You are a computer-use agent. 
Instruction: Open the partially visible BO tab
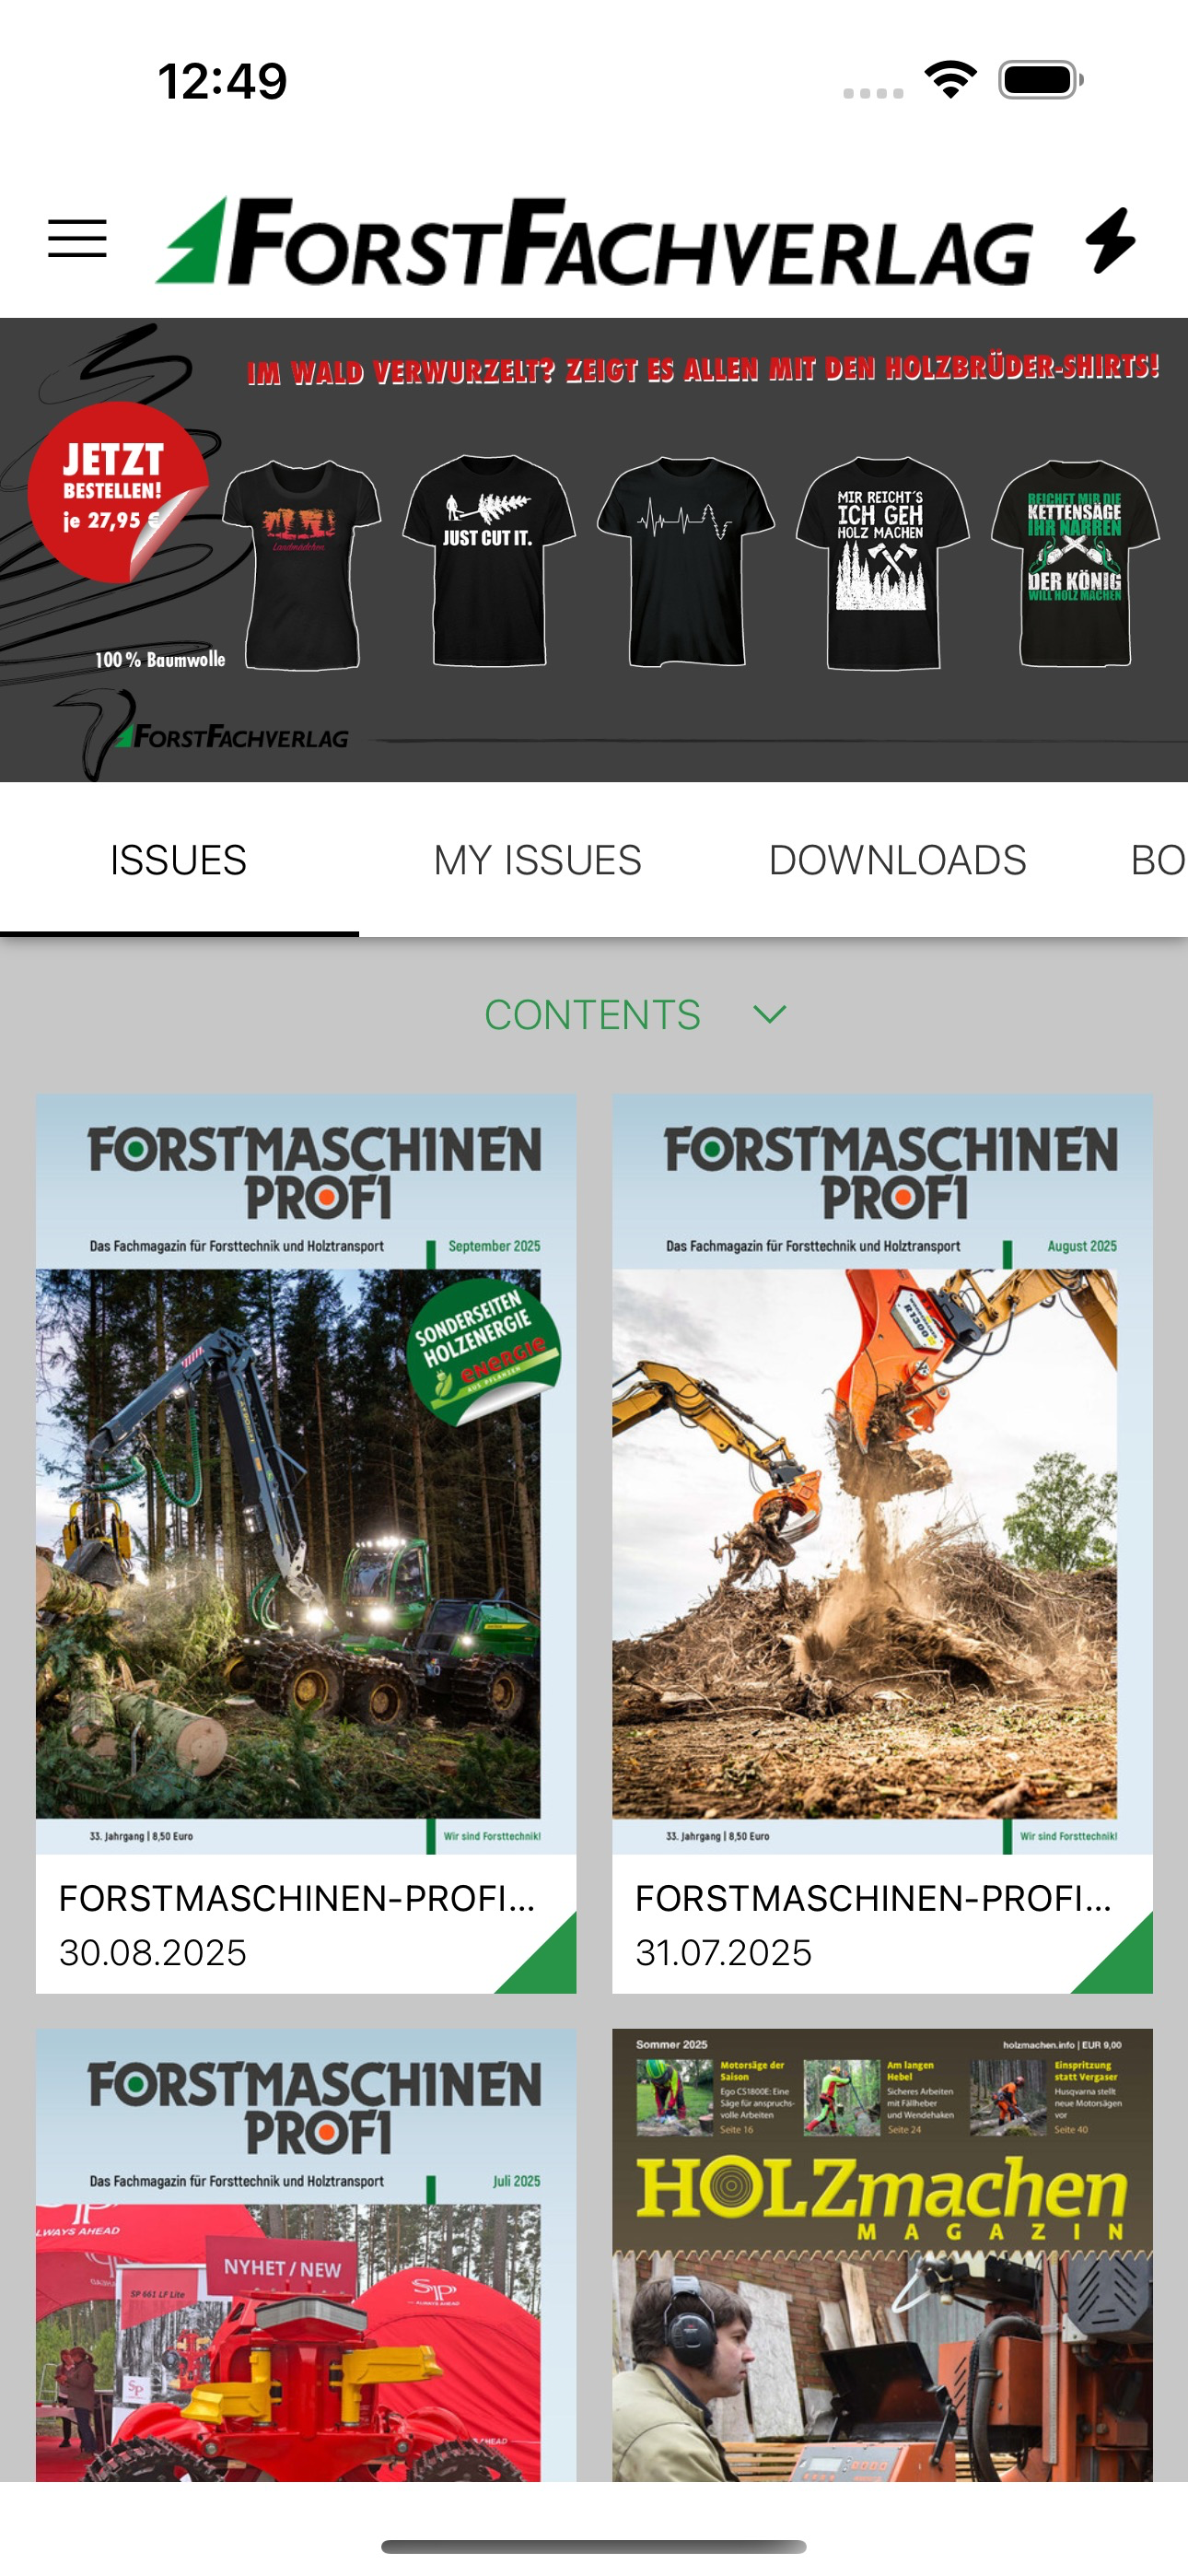[x=1157, y=860]
